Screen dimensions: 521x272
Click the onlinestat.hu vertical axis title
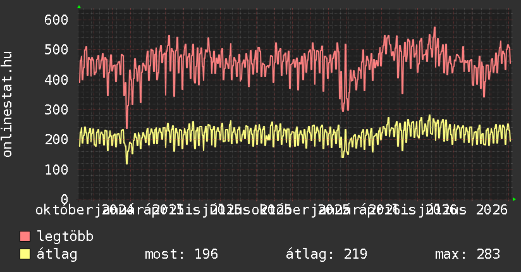pyautogui.click(x=7, y=104)
